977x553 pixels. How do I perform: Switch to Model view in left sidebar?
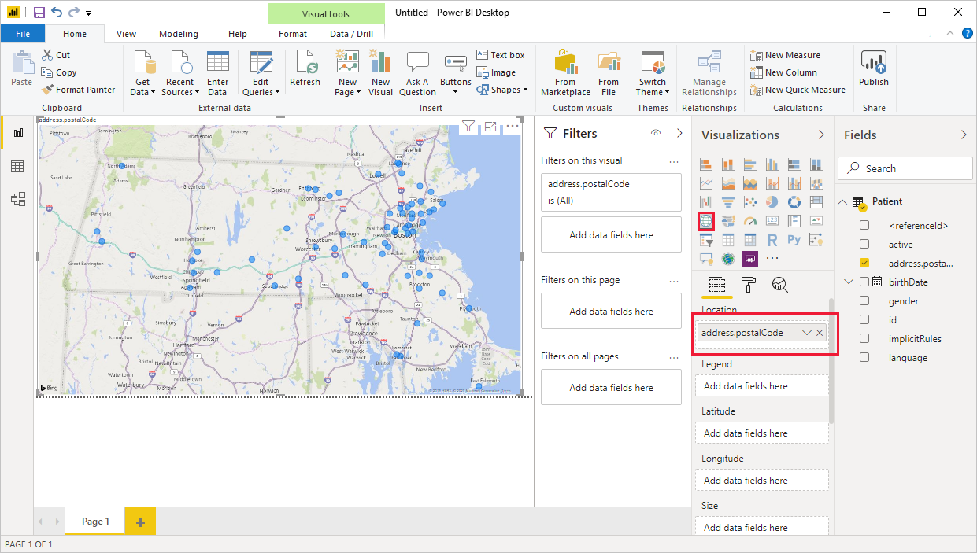click(x=17, y=199)
